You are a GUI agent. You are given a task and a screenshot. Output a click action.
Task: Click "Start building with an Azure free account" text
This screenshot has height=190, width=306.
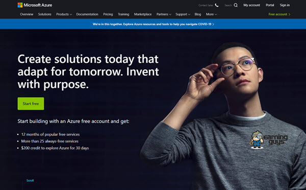pyautogui.click(x=73, y=121)
